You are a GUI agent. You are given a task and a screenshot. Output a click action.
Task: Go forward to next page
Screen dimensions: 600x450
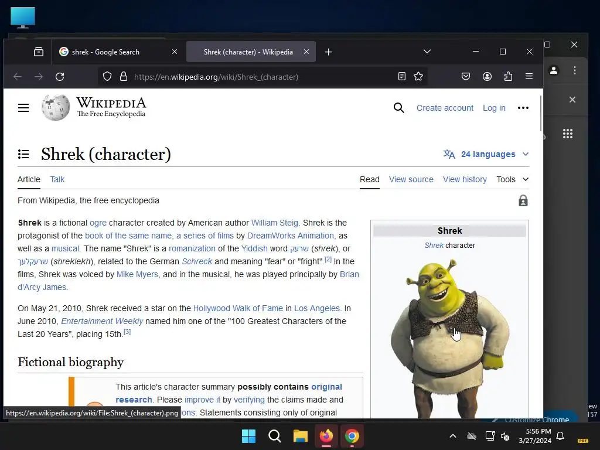(x=39, y=77)
